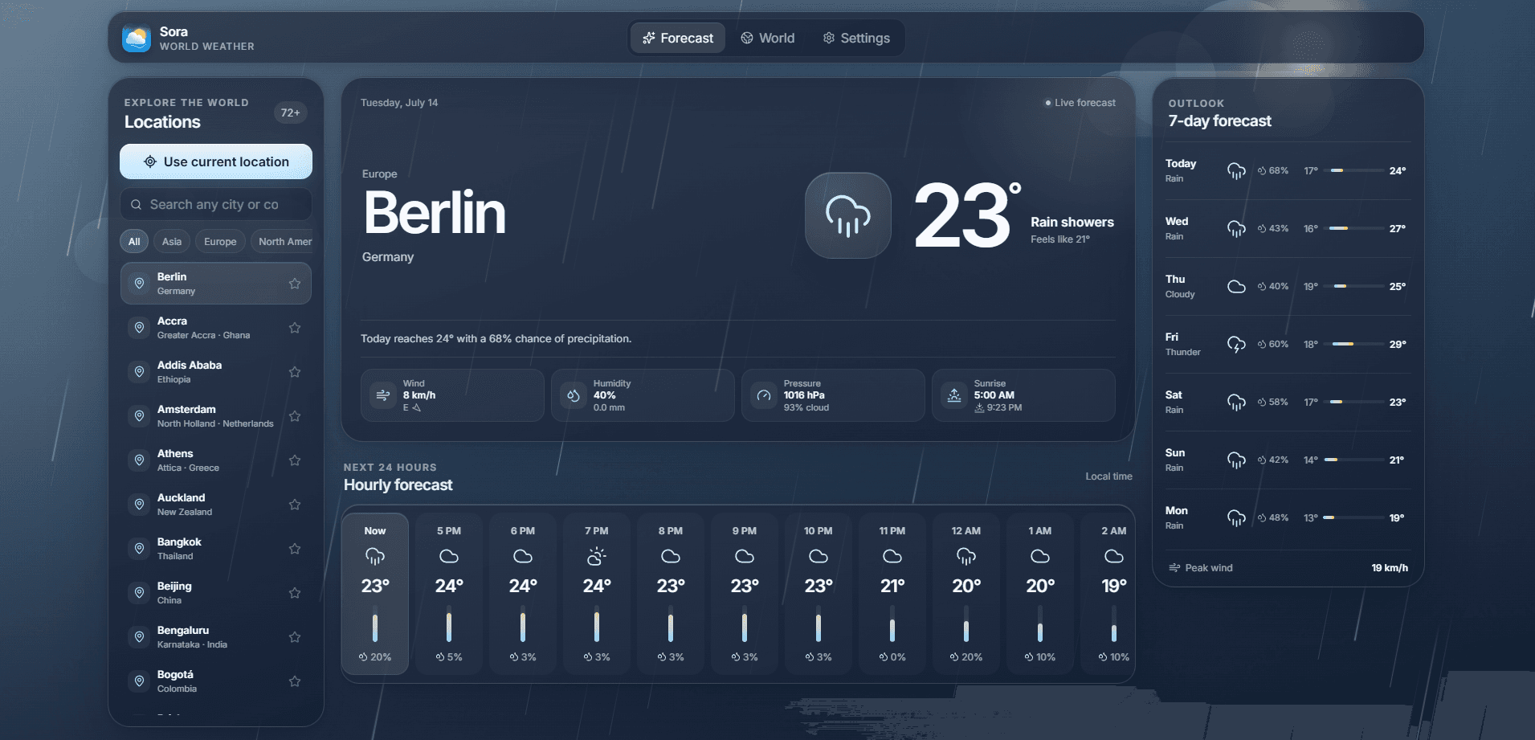
Task: Click Use current location button
Action: 216,161
